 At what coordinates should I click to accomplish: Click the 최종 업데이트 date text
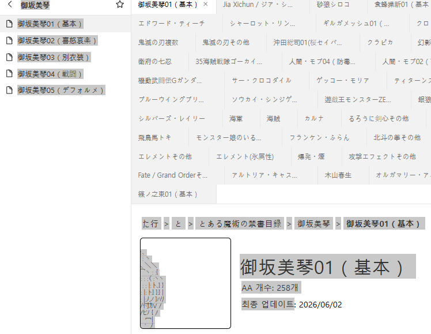[x=292, y=304]
